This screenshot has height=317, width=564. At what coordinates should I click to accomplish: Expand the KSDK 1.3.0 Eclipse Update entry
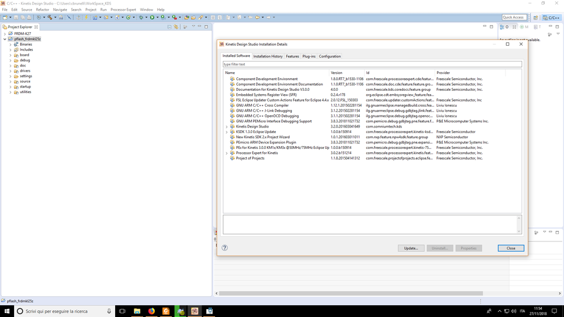pyautogui.click(x=226, y=132)
